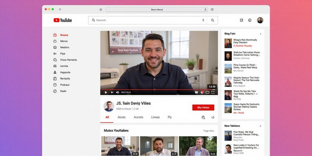Click the red subscribe button
Image resolution: width=312 pixels, height=156 pixels.
203,107
